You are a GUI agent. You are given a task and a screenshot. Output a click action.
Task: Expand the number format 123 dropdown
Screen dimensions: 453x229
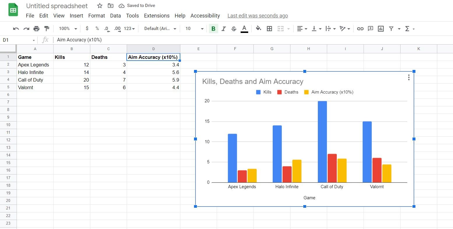coord(128,29)
